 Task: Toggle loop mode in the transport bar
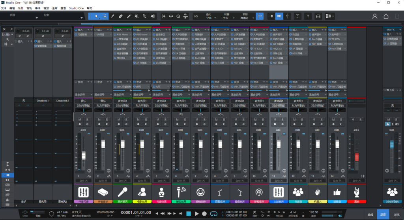(214, 214)
